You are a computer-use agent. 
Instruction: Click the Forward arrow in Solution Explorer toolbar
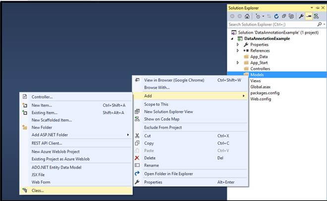pos(240,16)
